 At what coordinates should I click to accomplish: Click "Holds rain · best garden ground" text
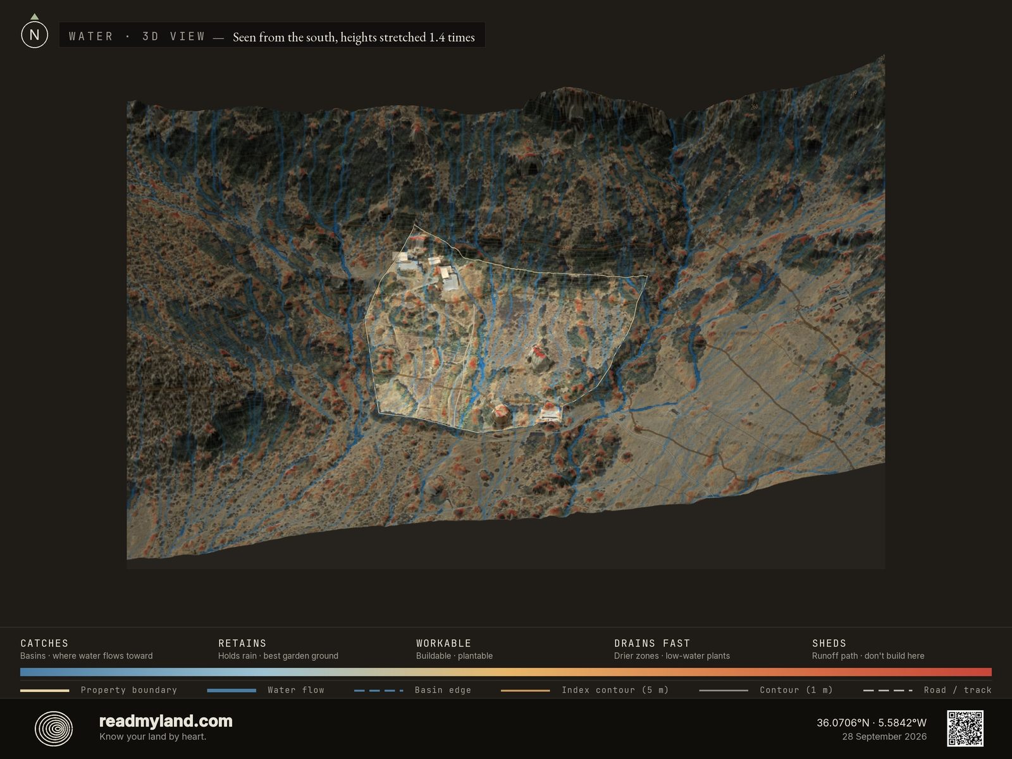(x=278, y=656)
